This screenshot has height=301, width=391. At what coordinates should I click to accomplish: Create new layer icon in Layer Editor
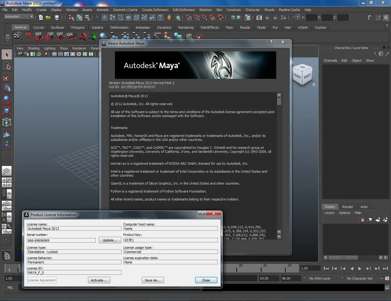point(378,220)
